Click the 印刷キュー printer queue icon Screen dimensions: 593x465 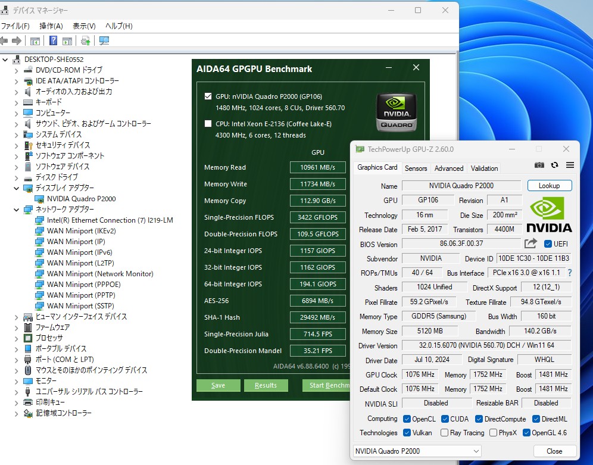(28, 402)
